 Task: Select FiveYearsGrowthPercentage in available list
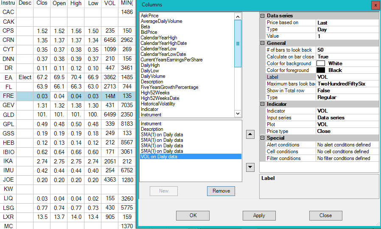click(x=169, y=87)
